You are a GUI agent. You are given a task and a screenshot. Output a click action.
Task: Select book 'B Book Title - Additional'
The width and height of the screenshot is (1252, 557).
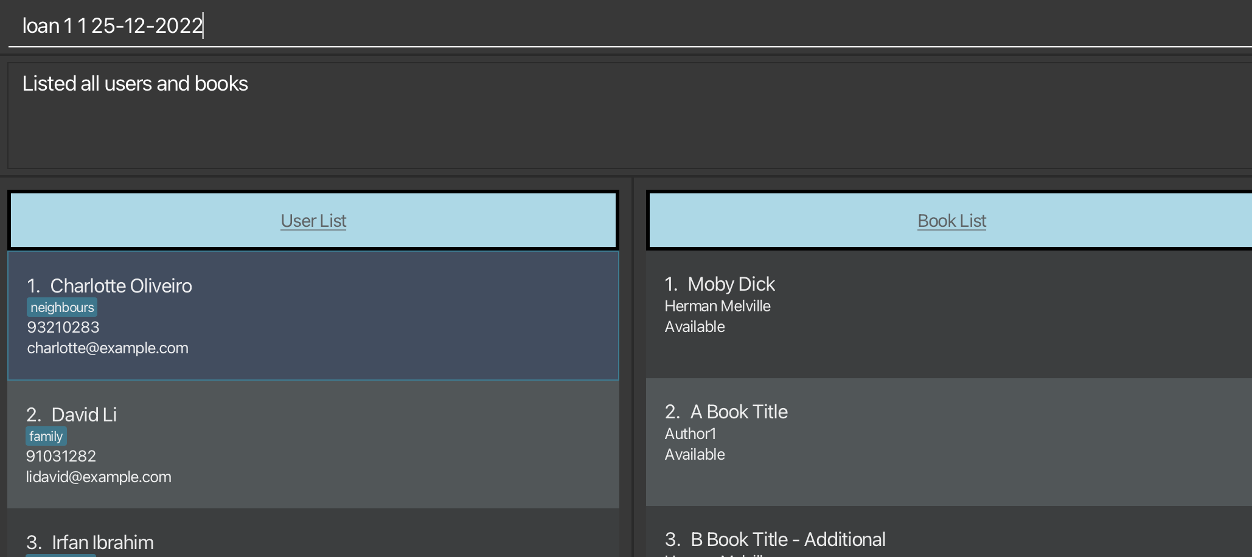tap(788, 539)
